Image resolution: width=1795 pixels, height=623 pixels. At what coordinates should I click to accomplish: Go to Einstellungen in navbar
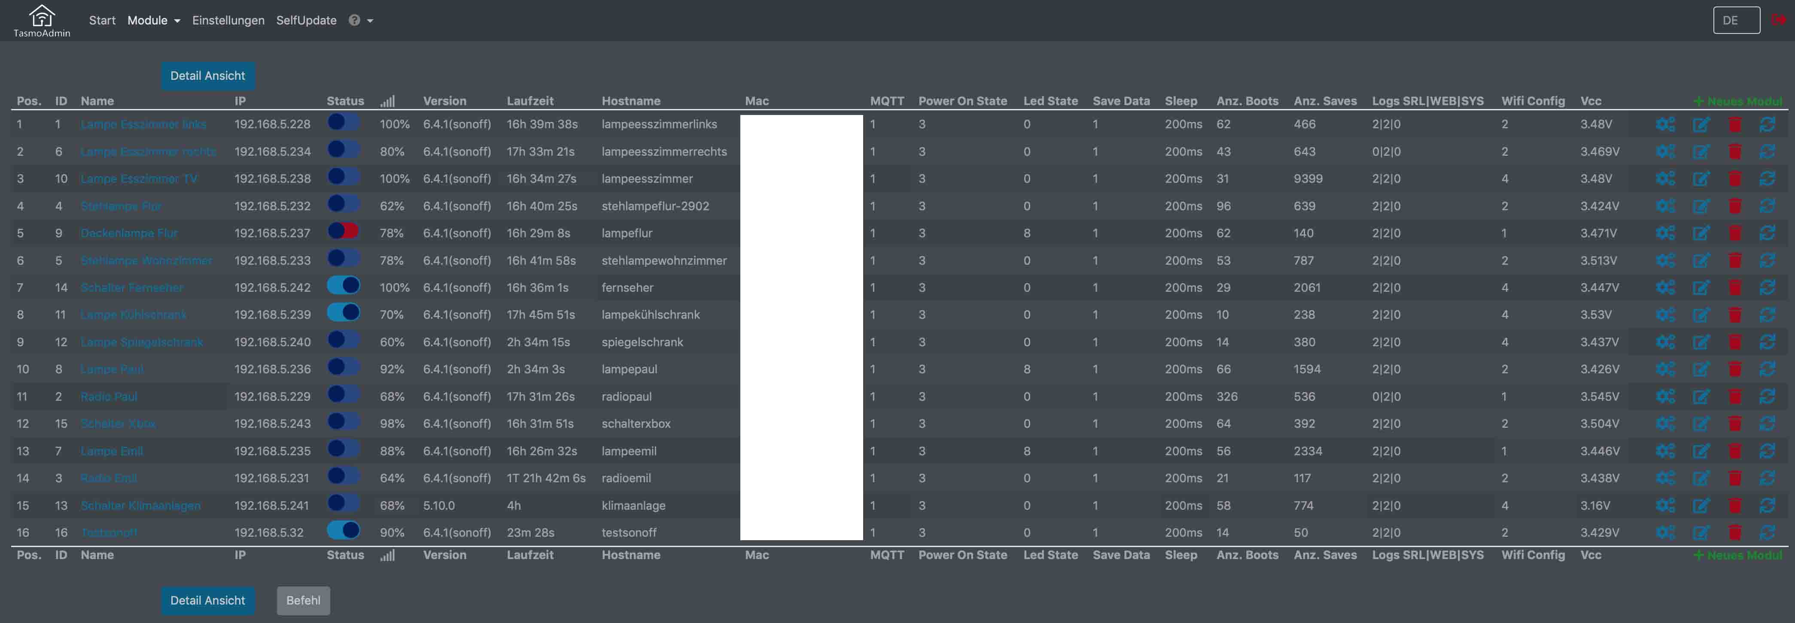[x=228, y=20]
